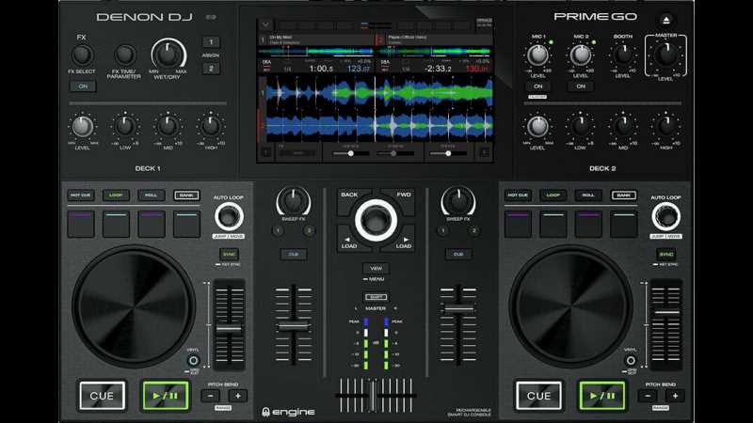The height and width of the screenshot is (423, 753).
Task: Click the left channel Sweep FX knob
Action: click(294, 201)
